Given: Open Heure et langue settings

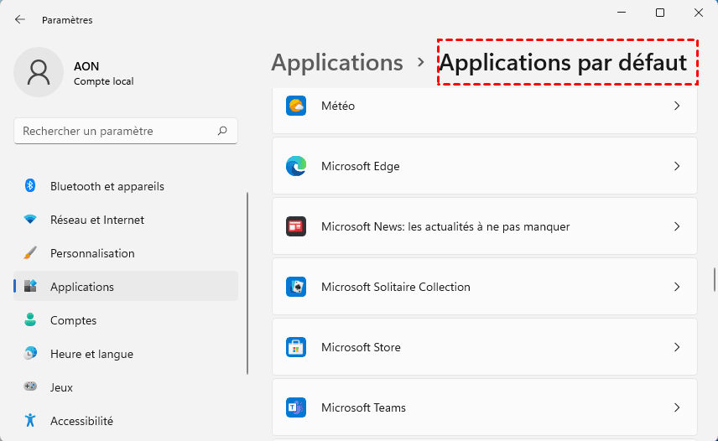Looking at the screenshot, I should pos(91,354).
